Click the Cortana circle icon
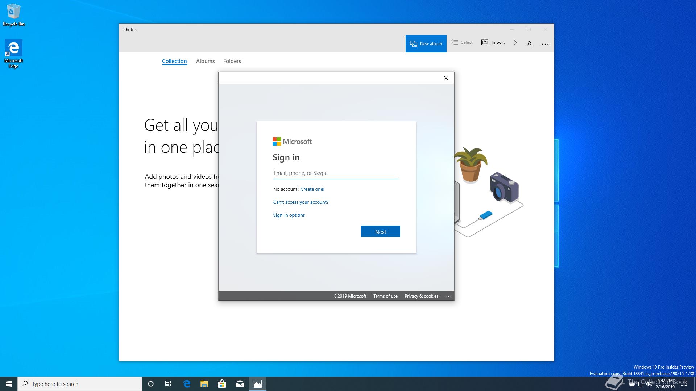This screenshot has width=696, height=391. (151, 384)
